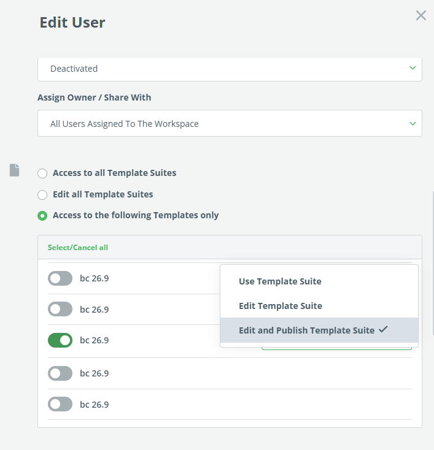Screen dimensions: 434x450
Task: Click the 'Select/Cancel all' link
Action: [78, 248]
